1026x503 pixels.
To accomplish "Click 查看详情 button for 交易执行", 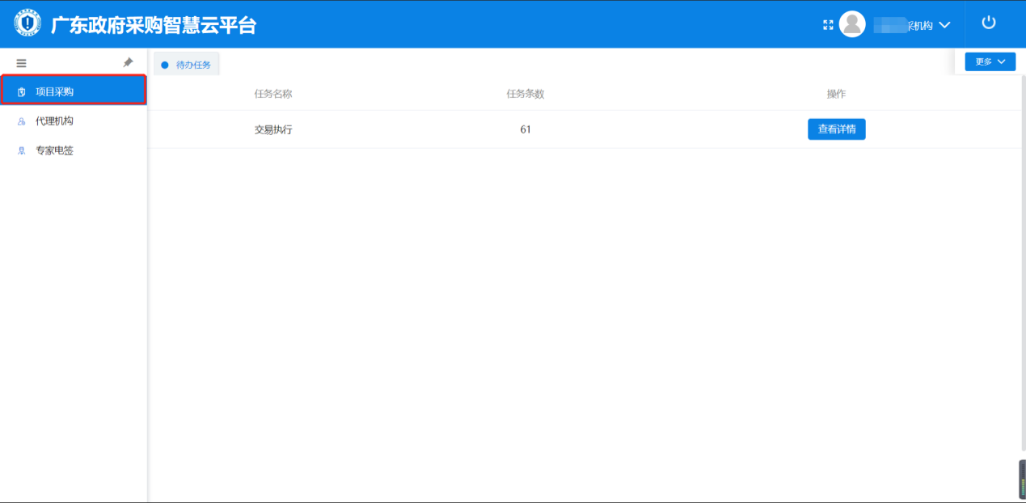I will (836, 129).
